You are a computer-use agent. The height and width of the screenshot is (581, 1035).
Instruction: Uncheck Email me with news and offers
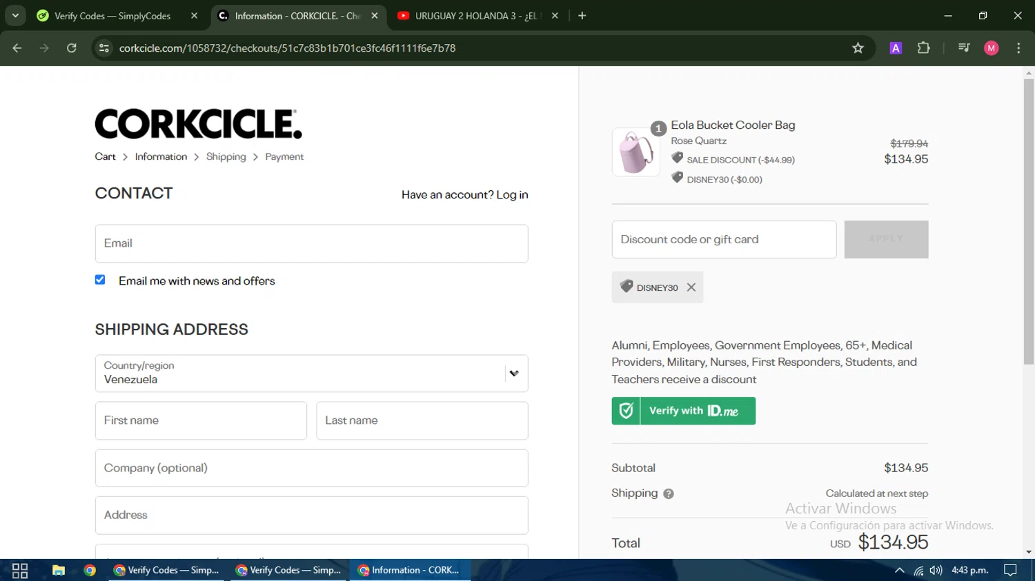[x=100, y=280]
